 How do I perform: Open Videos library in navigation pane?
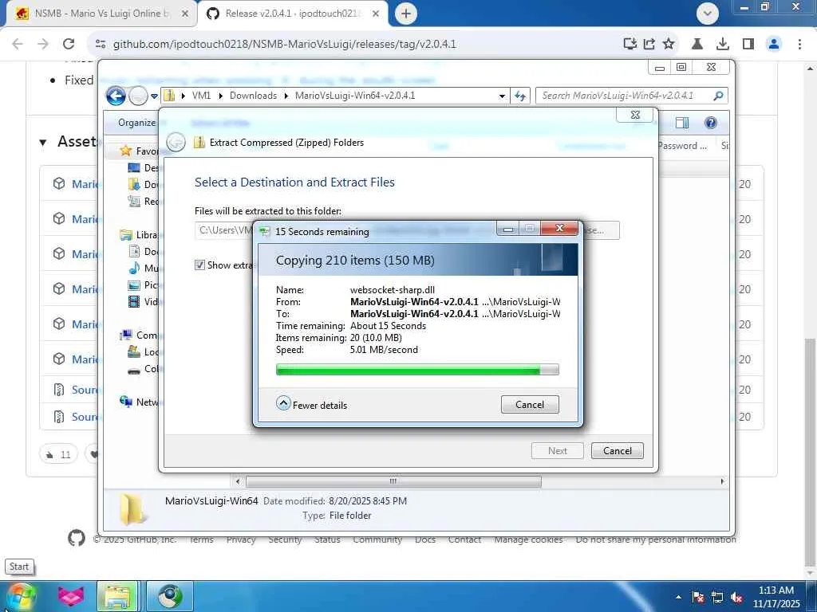tap(144, 301)
